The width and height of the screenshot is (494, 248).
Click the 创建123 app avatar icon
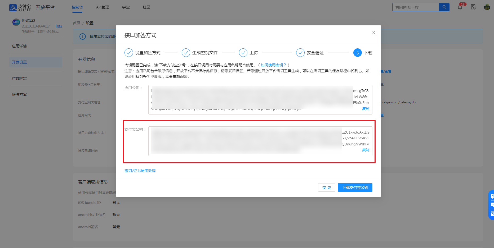coord(16,22)
